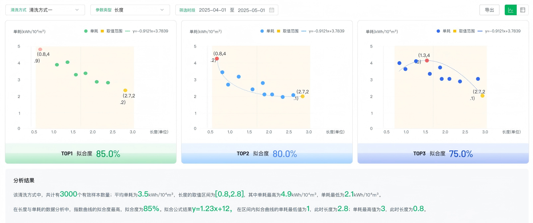Click the 长度(单位) axis label in TOP3 chart
This screenshot has height=223, width=533.
tap(511, 132)
